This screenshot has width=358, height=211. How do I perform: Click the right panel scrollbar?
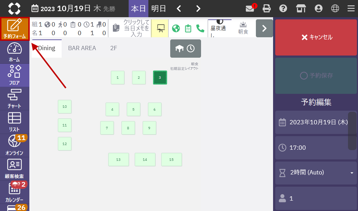click(352, 131)
